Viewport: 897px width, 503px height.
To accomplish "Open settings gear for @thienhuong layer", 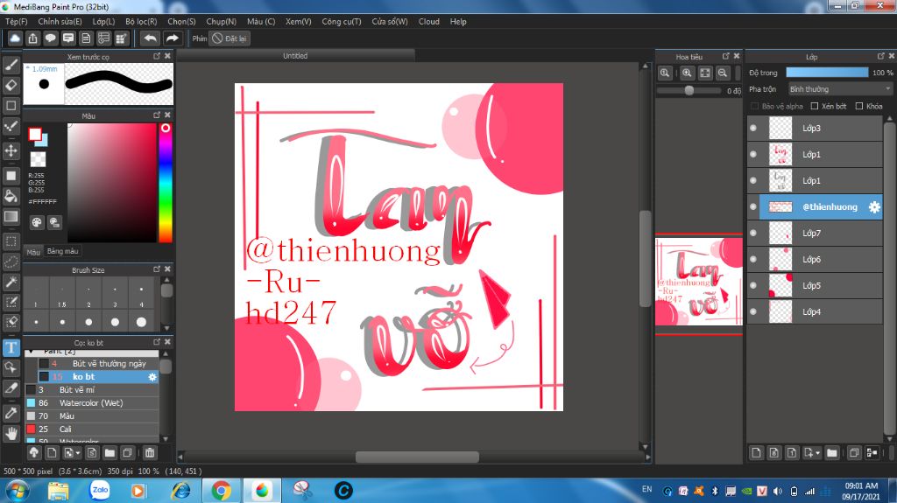I will click(x=874, y=207).
